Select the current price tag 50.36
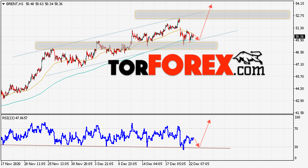This screenshot has width=308, height=168. 300,36
